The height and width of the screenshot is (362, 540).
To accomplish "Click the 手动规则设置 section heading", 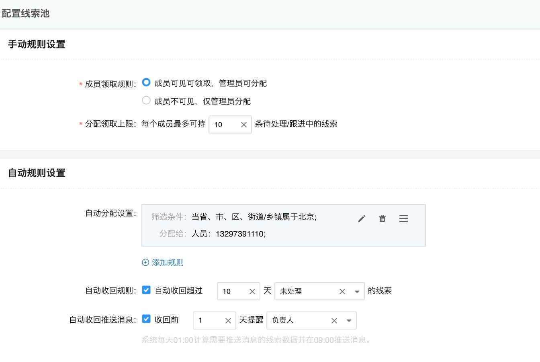I will (36, 44).
